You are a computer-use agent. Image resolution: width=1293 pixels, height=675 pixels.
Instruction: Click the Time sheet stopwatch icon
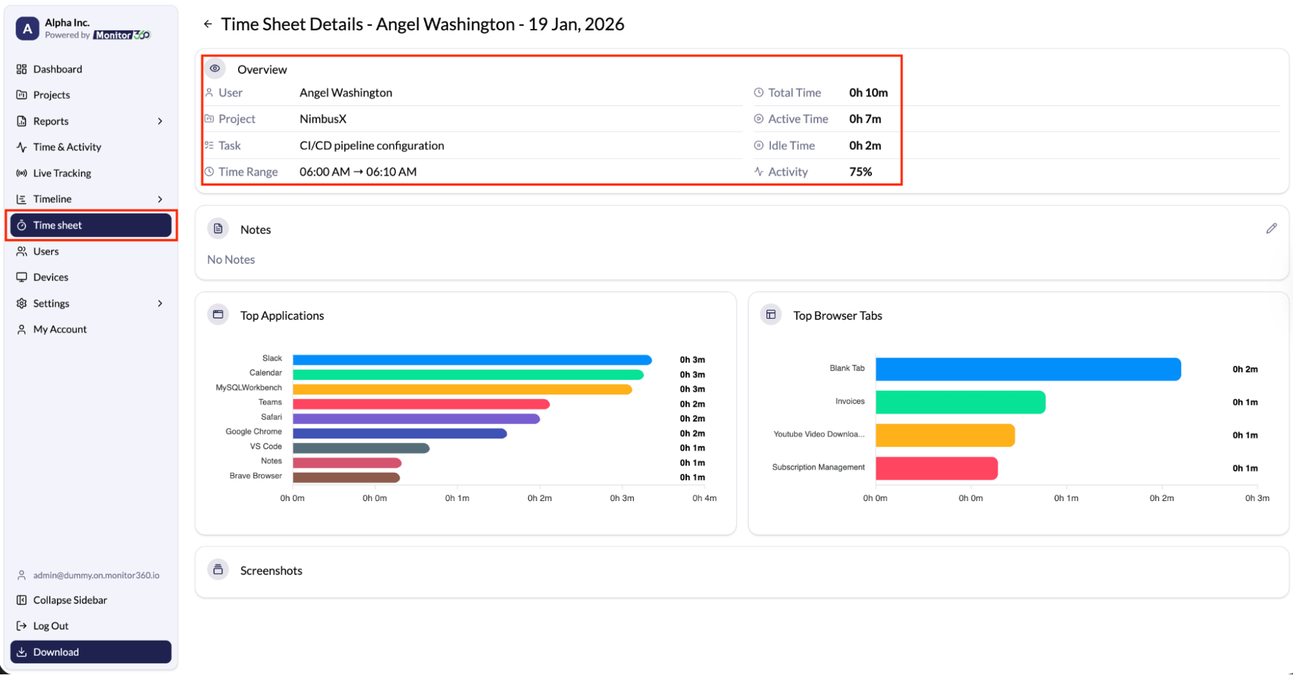(x=21, y=225)
